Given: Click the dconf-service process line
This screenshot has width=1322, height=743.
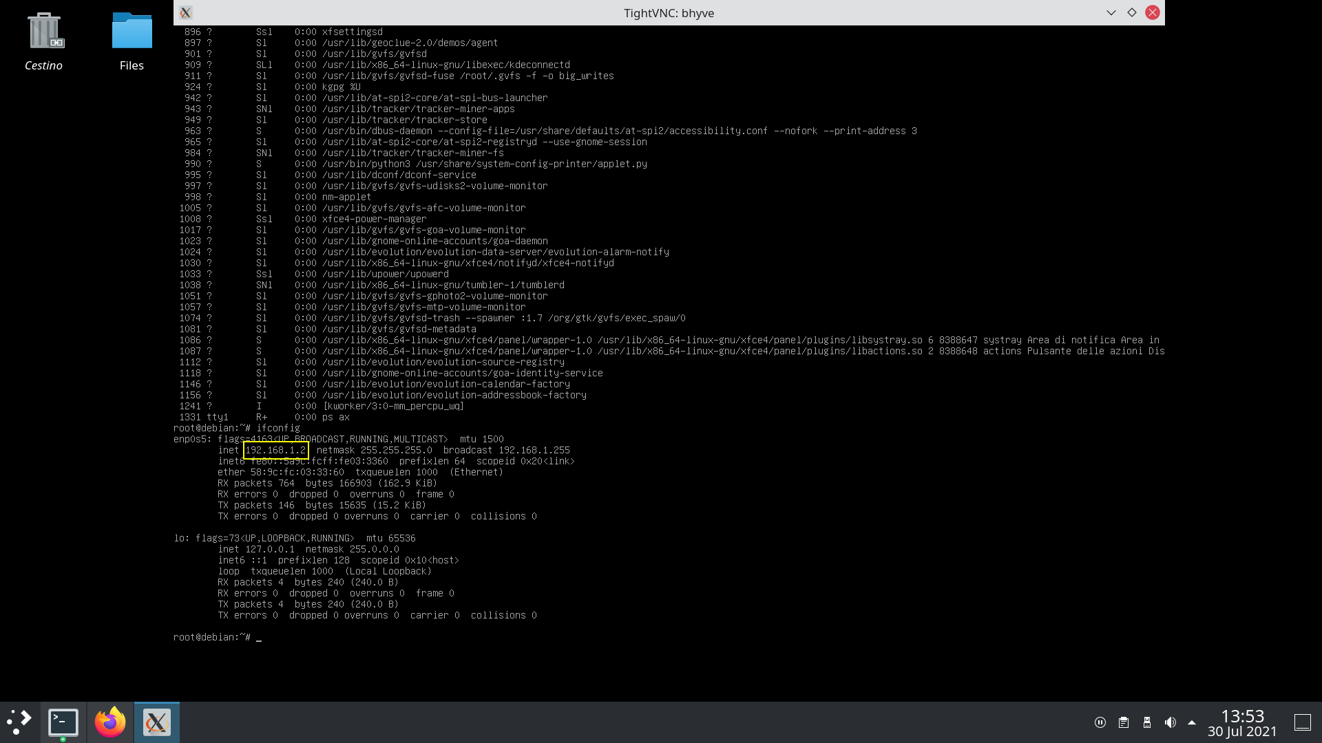Looking at the screenshot, I should [330, 175].
